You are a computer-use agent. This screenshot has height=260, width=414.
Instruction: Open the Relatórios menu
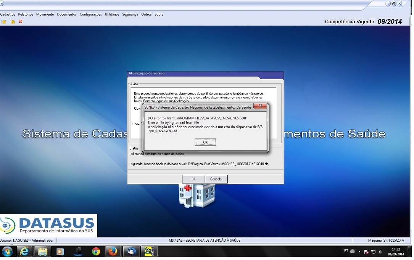(x=26, y=15)
